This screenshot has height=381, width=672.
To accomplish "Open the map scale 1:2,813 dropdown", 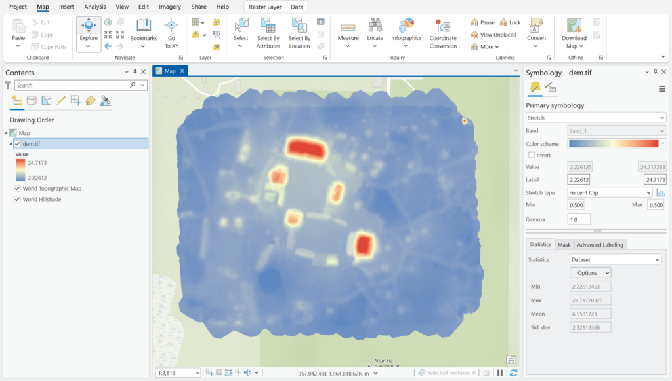I will (178, 373).
